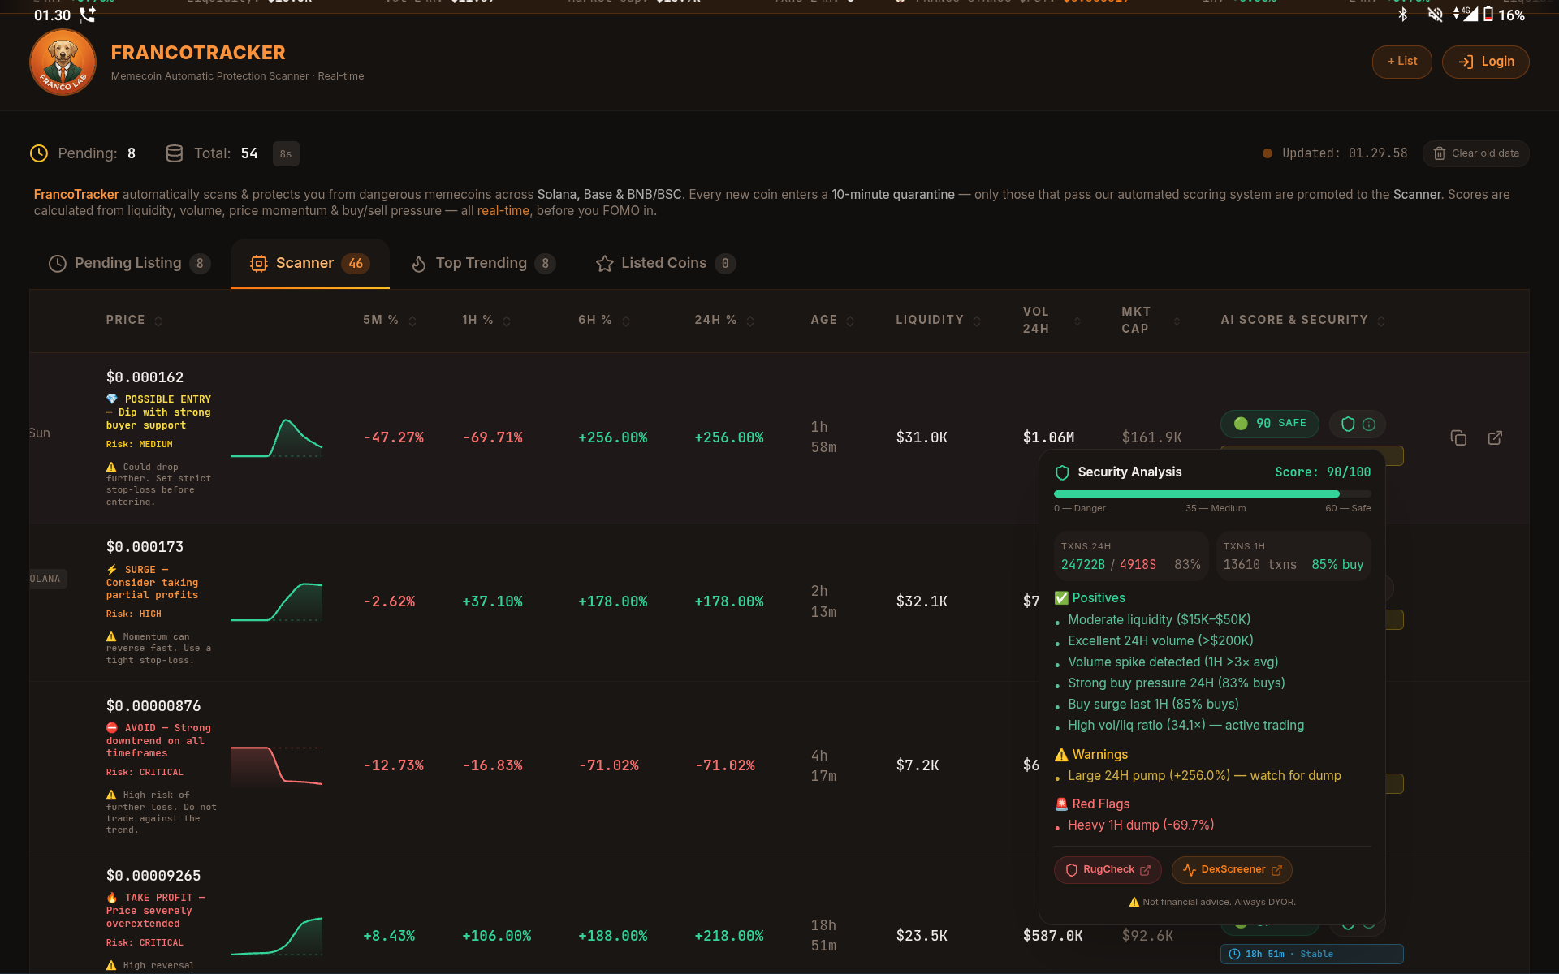Click the $0.000173 price sparkline chart
Screen dimensions: 1559x974
point(277,602)
